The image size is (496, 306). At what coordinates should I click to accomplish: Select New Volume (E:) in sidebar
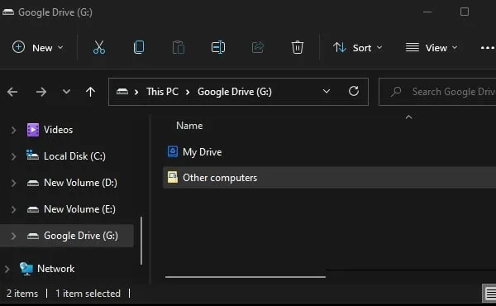click(79, 209)
